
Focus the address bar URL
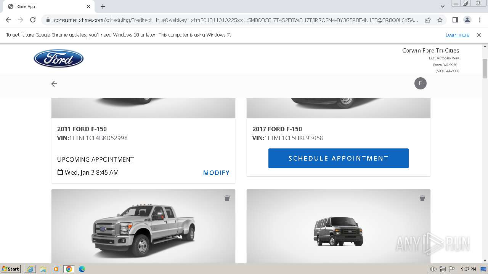click(x=236, y=20)
